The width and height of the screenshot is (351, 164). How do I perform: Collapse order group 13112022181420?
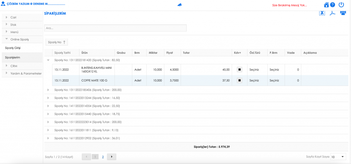[48, 60]
